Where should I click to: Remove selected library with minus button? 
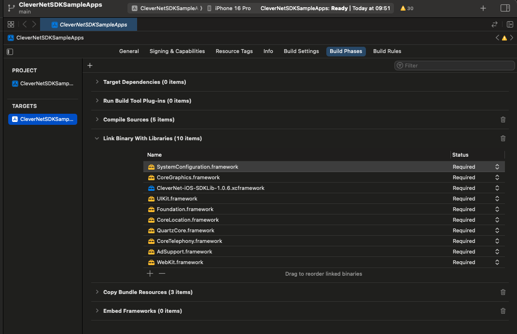(x=162, y=273)
